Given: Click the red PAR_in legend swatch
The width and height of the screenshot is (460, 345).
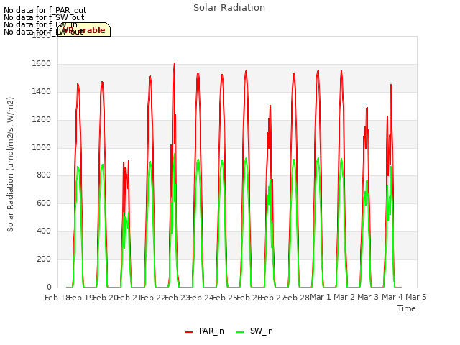Looking at the screenshot, I should pos(188,332).
